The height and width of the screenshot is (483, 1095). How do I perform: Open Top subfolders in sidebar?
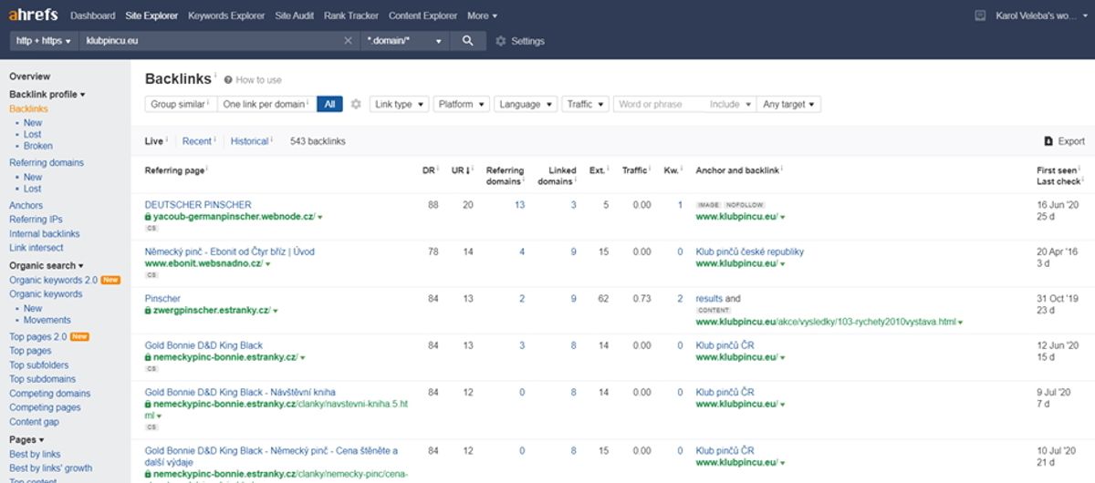39,365
